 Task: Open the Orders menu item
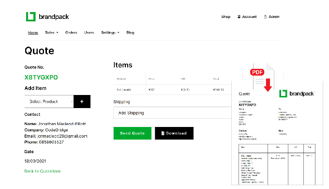click(71, 32)
